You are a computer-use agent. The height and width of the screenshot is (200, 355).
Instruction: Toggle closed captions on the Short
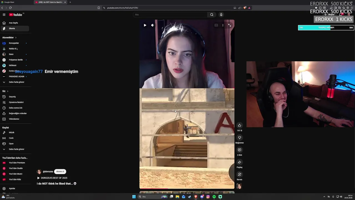click(x=216, y=25)
